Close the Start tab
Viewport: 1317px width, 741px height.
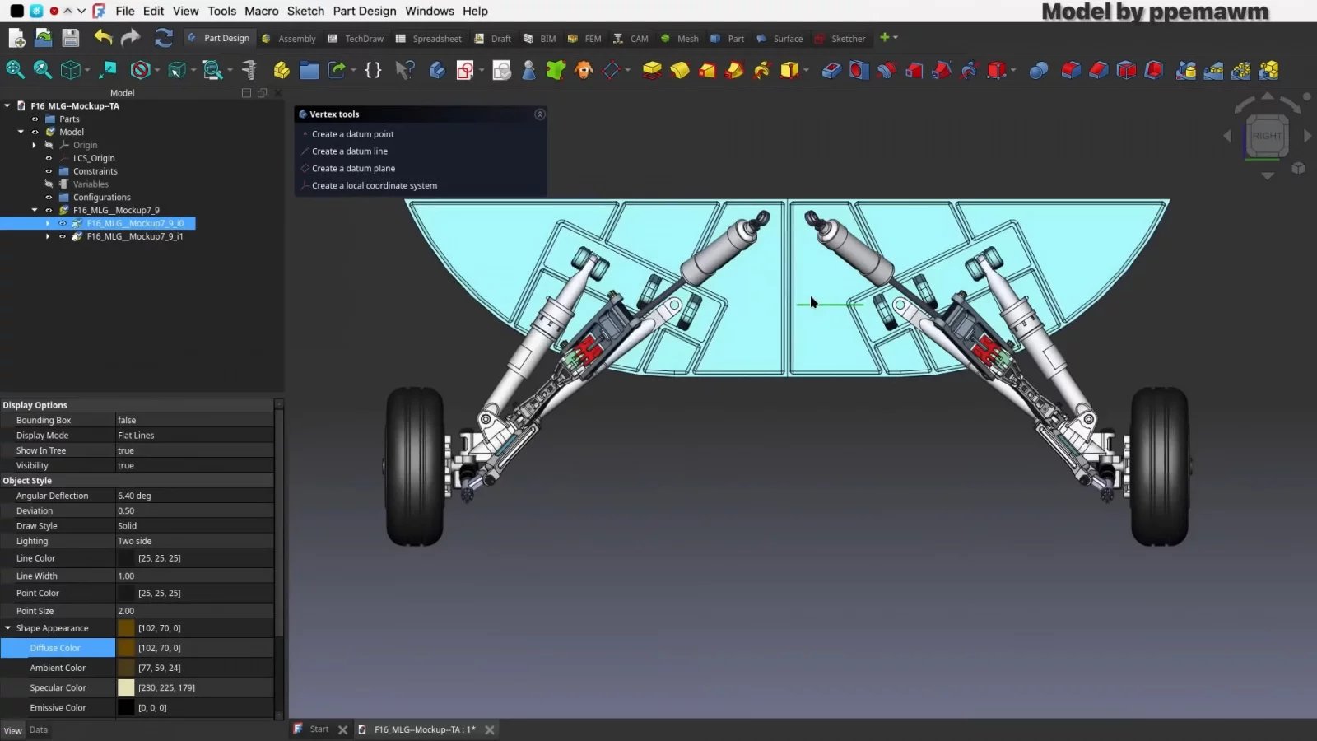343,729
